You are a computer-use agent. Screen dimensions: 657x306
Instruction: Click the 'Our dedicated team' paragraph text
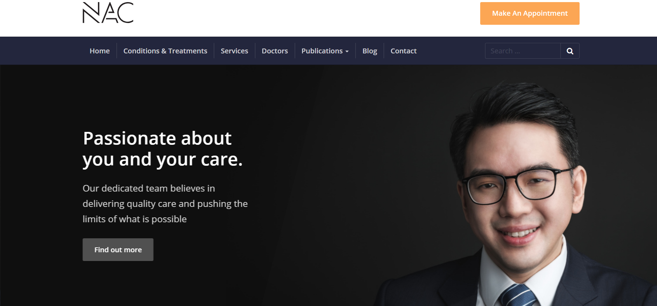pyautogui.click(x=165, y=203)
